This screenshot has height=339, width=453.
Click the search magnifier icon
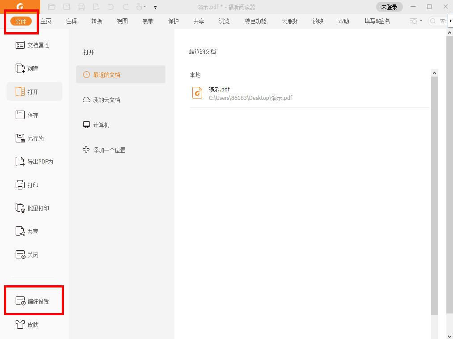tap(433, 21)
